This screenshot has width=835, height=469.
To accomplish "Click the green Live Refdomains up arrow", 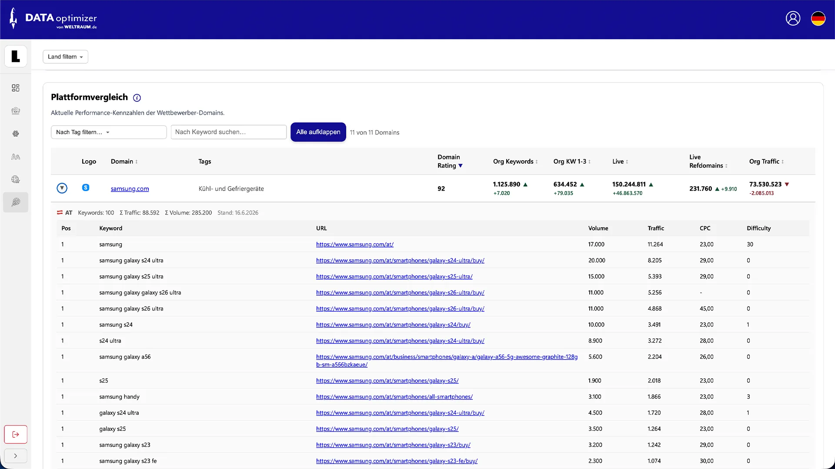I will pyautogui.click(x=717, y=189).
